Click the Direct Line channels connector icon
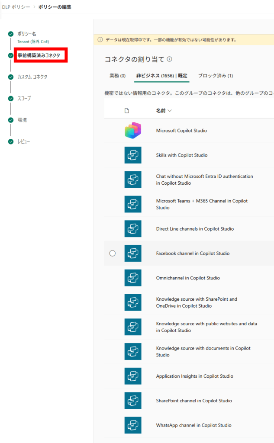Image resolution: width=274 pixels, height=443 pixels. click(133, 229)
